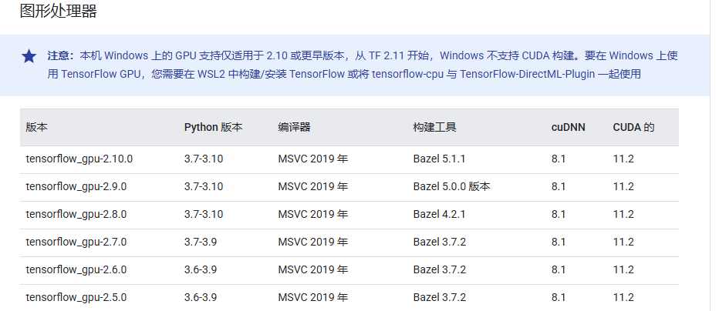Image resolution: width=719 pixels, height=311 pixels.
Task: Click the star icon in the note box
Action: tap(29, 56)
